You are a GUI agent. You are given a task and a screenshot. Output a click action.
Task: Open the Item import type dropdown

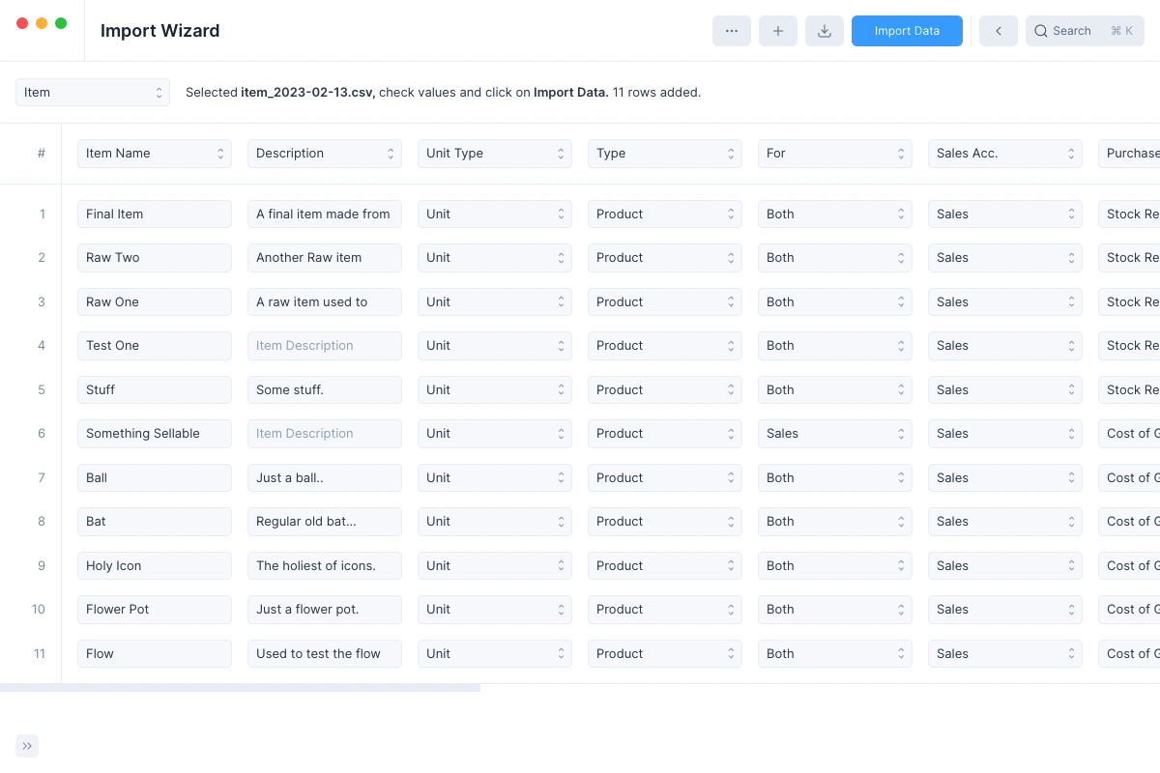click(x=93, y=93)
